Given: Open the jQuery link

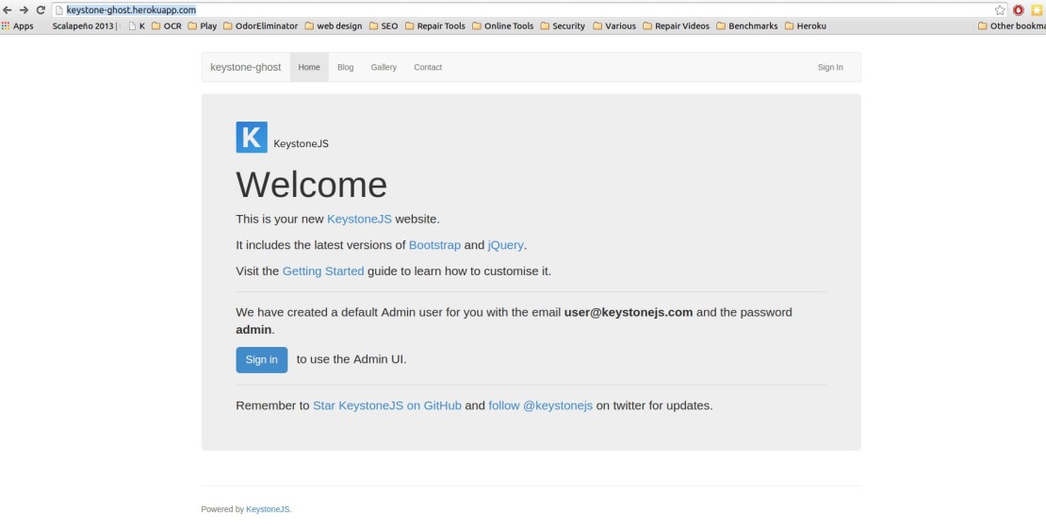Looking at the screenshot, I should coord(506,245).
